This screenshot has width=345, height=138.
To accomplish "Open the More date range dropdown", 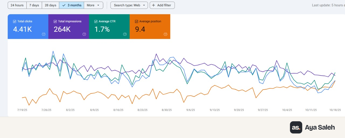I will tap(94, 5).
